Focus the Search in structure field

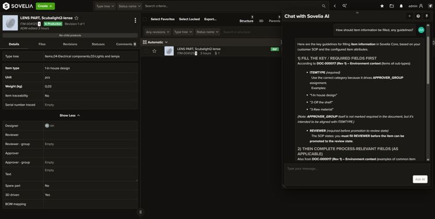251,32
